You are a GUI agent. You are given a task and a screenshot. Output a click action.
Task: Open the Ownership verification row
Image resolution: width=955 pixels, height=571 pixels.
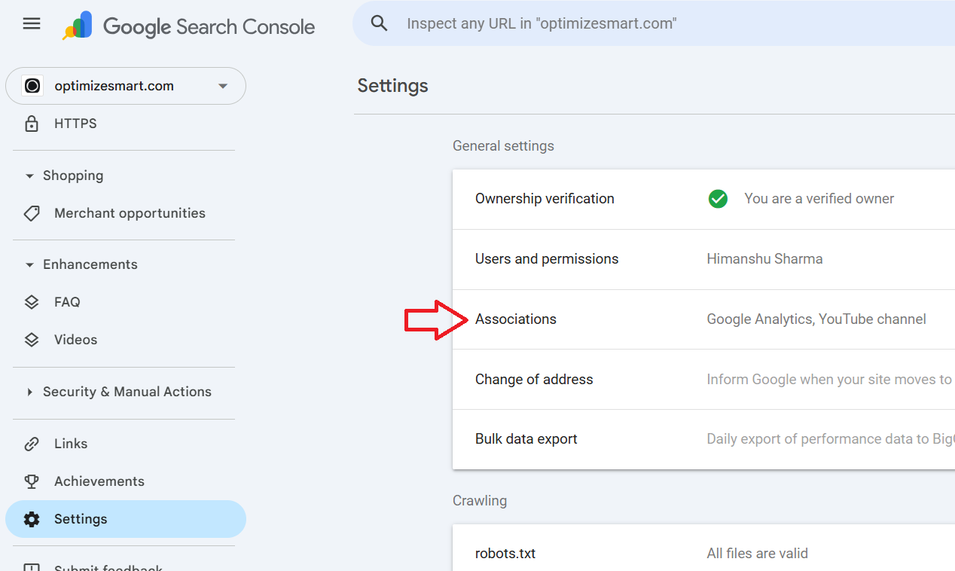coord(545,199)
